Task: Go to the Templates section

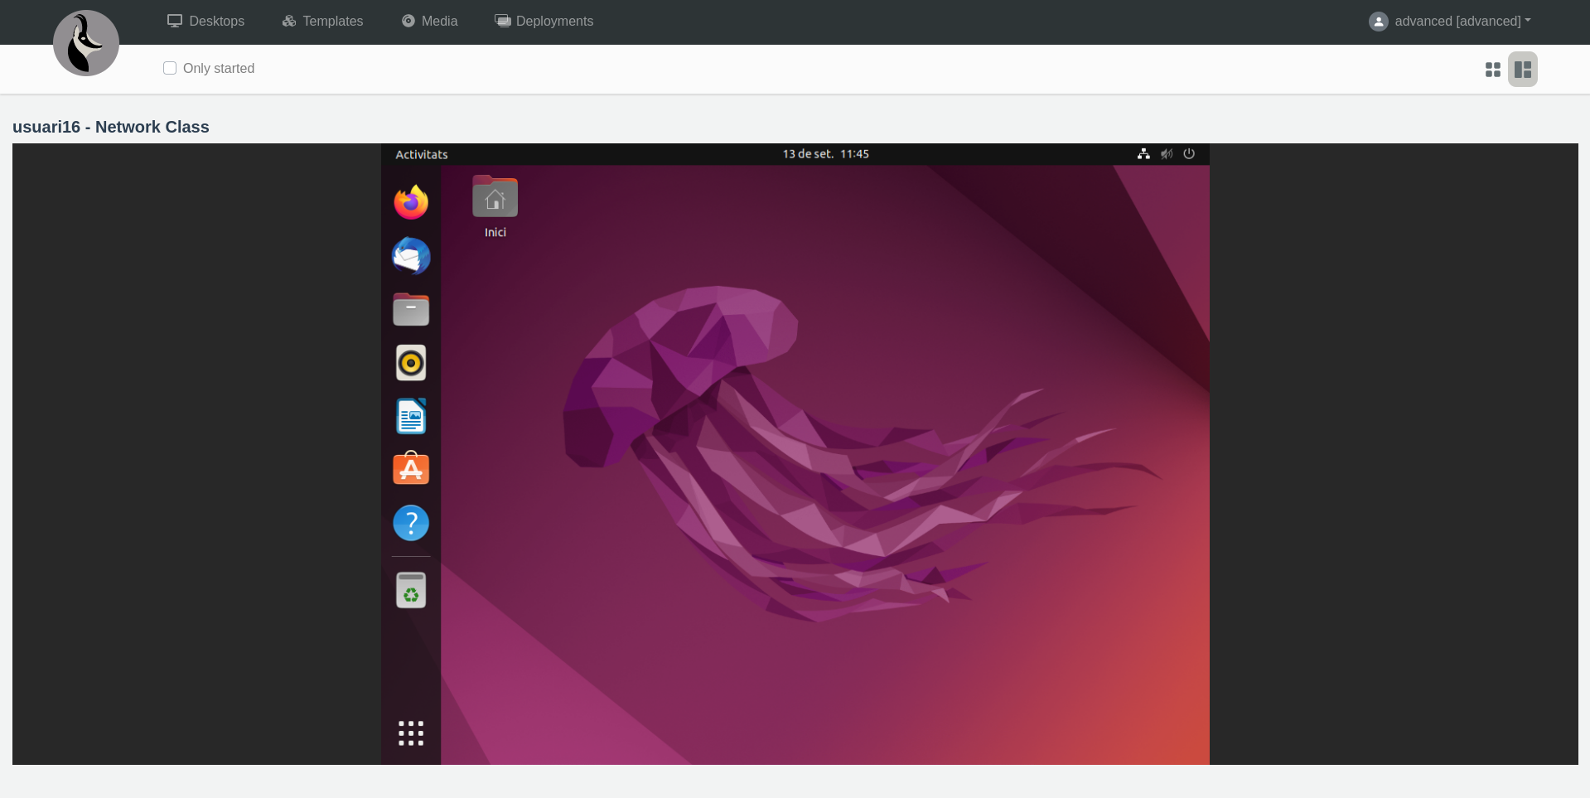Action: (x=322, y=21)
